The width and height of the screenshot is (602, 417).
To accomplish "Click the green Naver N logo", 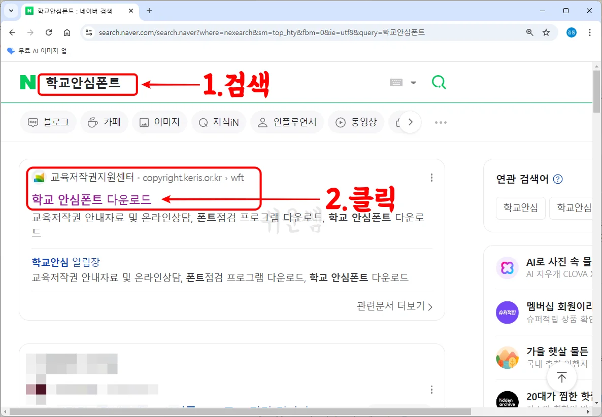I will (27, 82).
